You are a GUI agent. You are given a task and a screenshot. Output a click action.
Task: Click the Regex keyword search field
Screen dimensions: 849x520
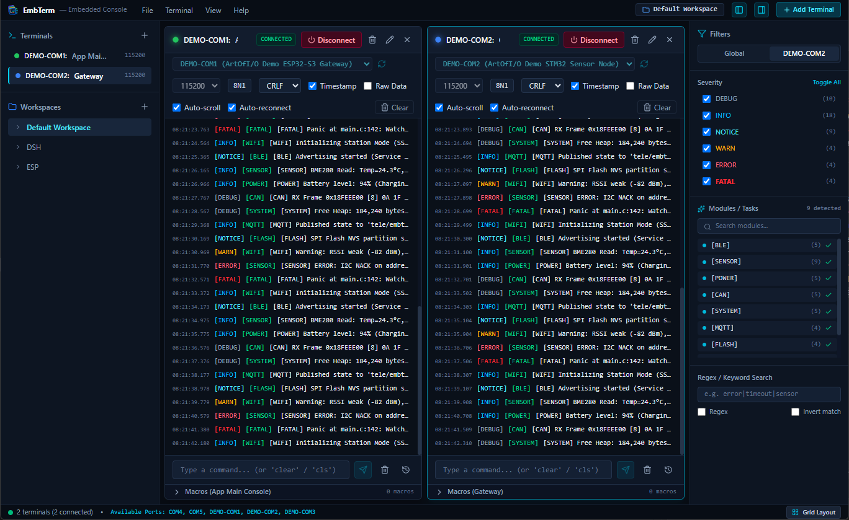coord(769,394)
